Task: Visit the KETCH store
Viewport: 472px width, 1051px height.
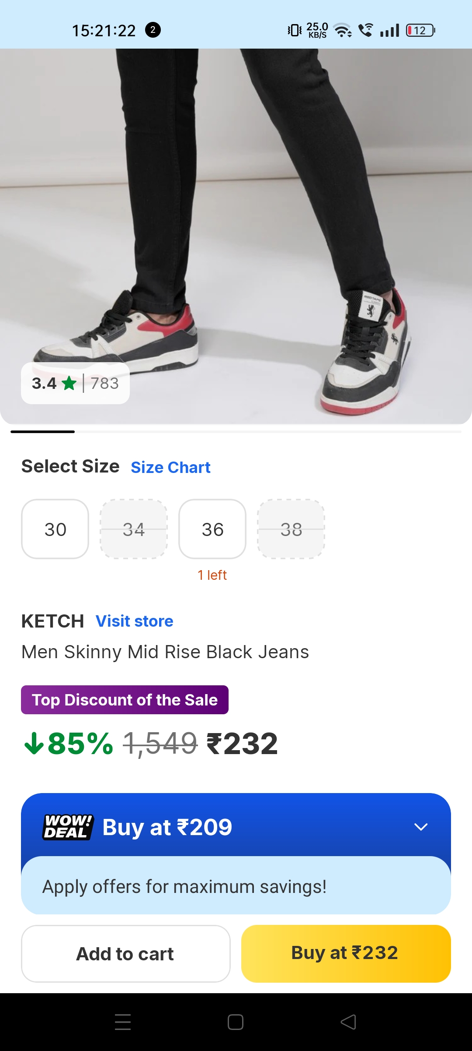Action: point(134,621)
